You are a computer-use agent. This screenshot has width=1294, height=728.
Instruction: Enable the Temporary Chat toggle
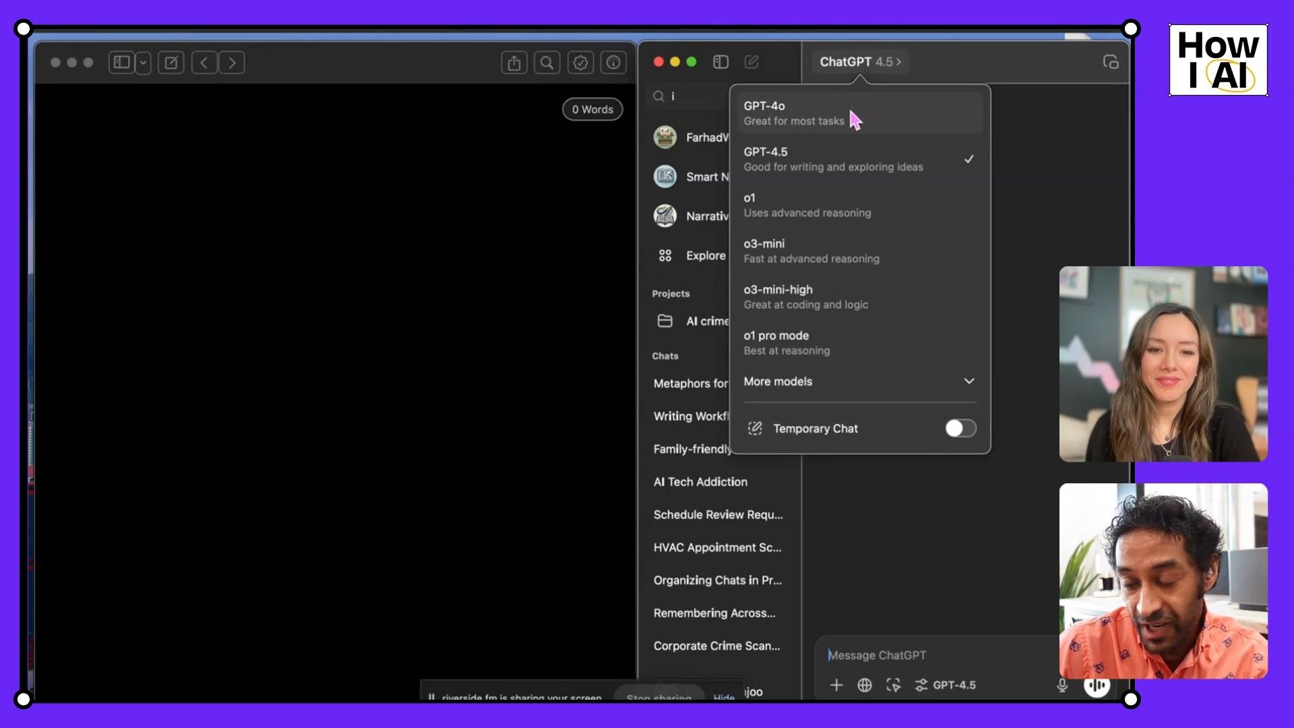960,428
